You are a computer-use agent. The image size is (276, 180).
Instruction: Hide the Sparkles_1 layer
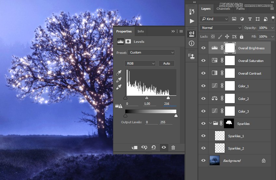(203, 136)
